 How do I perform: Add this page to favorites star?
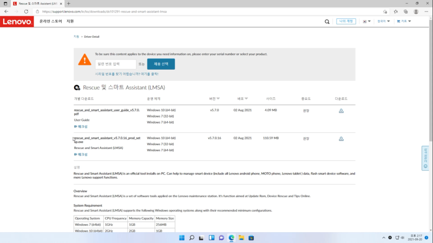click(x=385, y=11)
